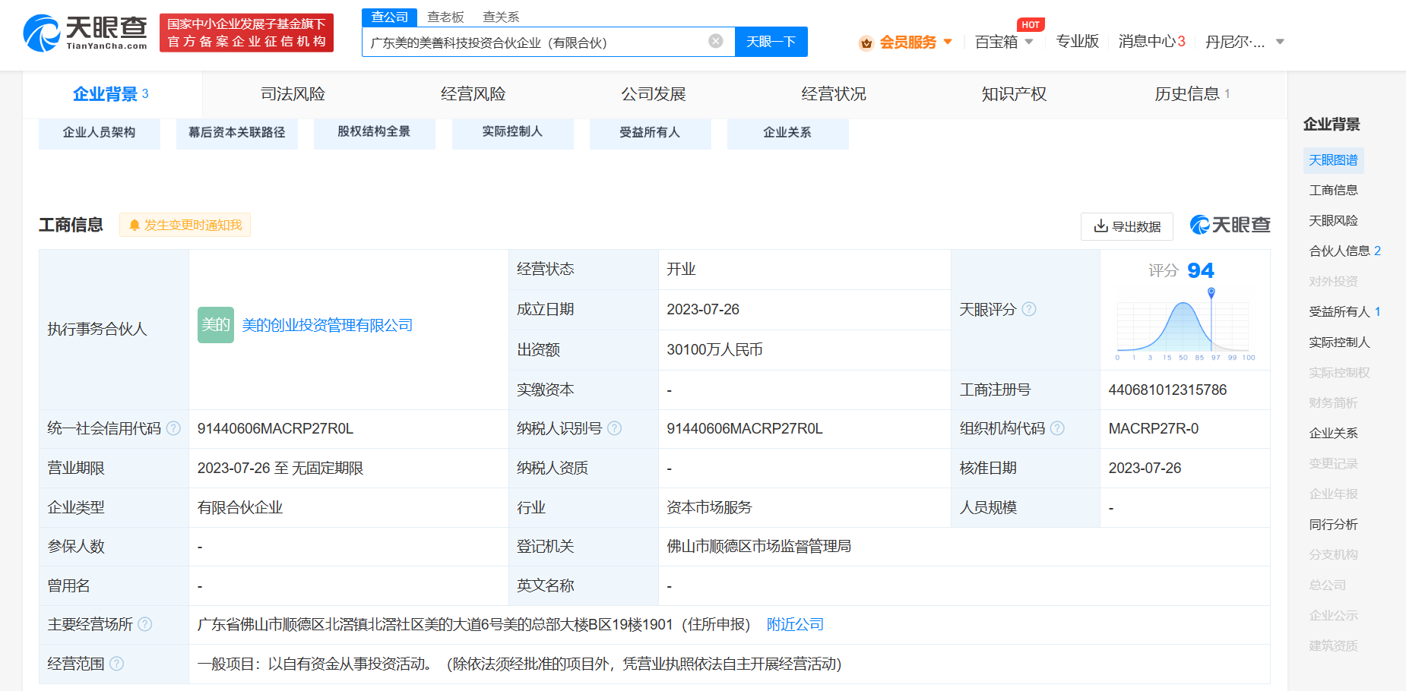The image size is (1406, 691).
Task: Expand the 会员服务 dropdown arrow
Action: (x=948, y=42)
